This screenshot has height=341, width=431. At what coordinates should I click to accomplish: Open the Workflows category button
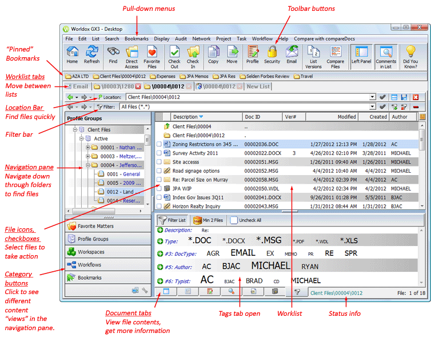point(108,265)
